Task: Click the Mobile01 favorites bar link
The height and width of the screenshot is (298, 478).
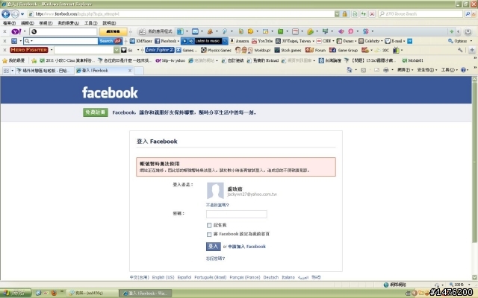Action: click(413, 60)
